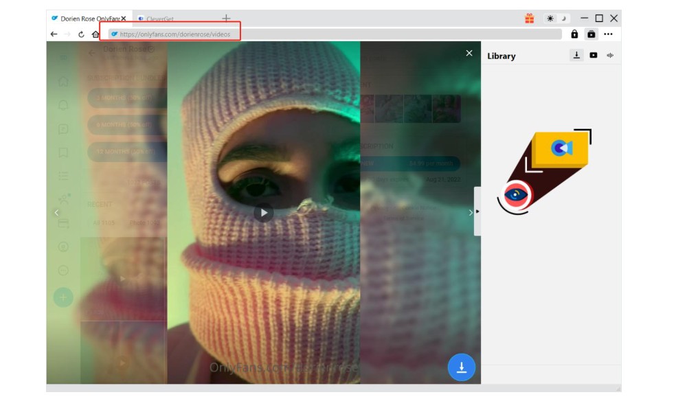
Task: Click the blue download button
Action: click(x=462, y=367)
